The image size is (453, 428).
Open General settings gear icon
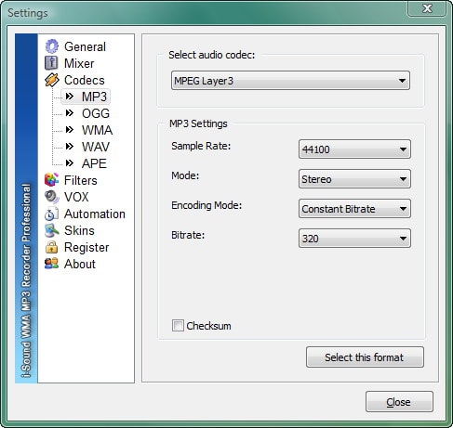(x=51, y=46)
